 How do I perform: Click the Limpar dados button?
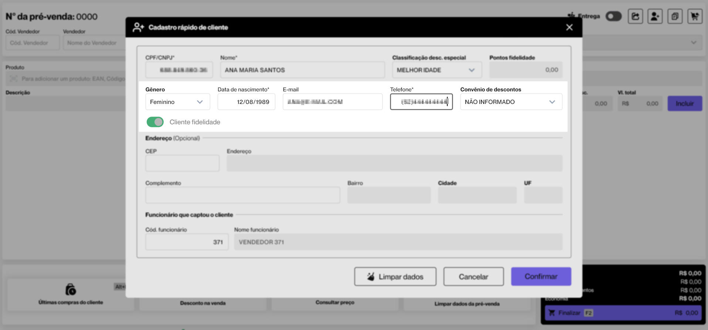(395, 277)
